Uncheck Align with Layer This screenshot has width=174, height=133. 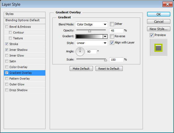112,43
